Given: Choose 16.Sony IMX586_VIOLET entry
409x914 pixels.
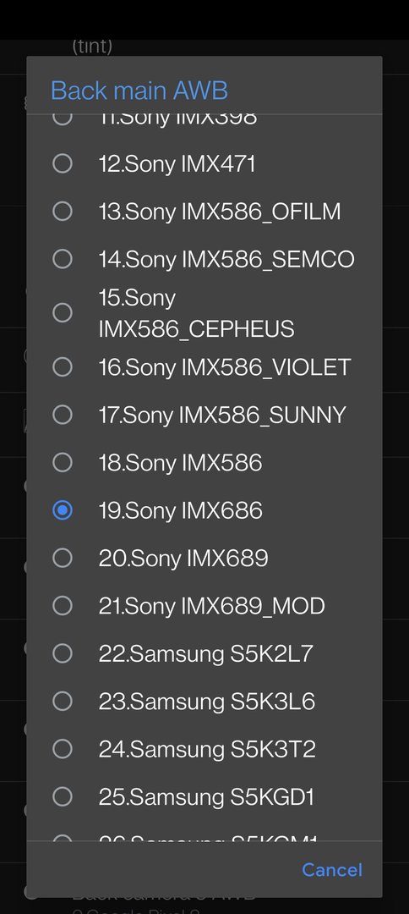Looking at the screenshot, I should (x=204, y=367).
